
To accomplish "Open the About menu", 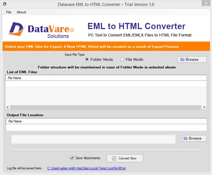I will [x=21, y=12].
